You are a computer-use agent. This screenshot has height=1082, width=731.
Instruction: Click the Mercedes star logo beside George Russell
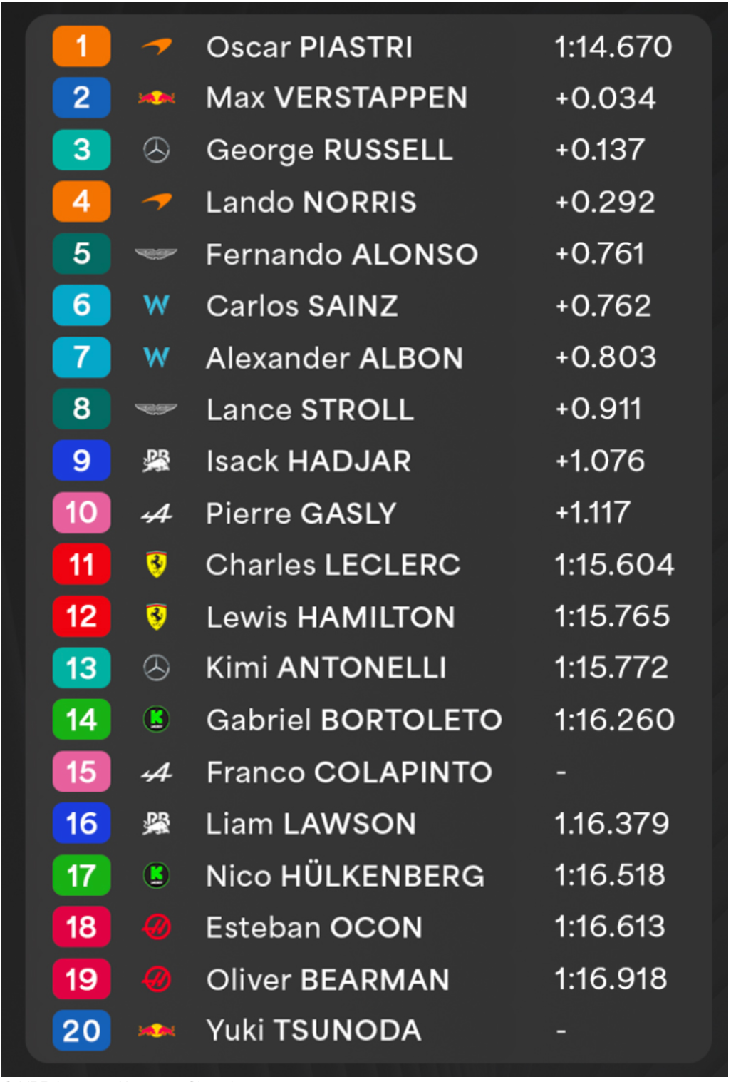click(157, 150)
